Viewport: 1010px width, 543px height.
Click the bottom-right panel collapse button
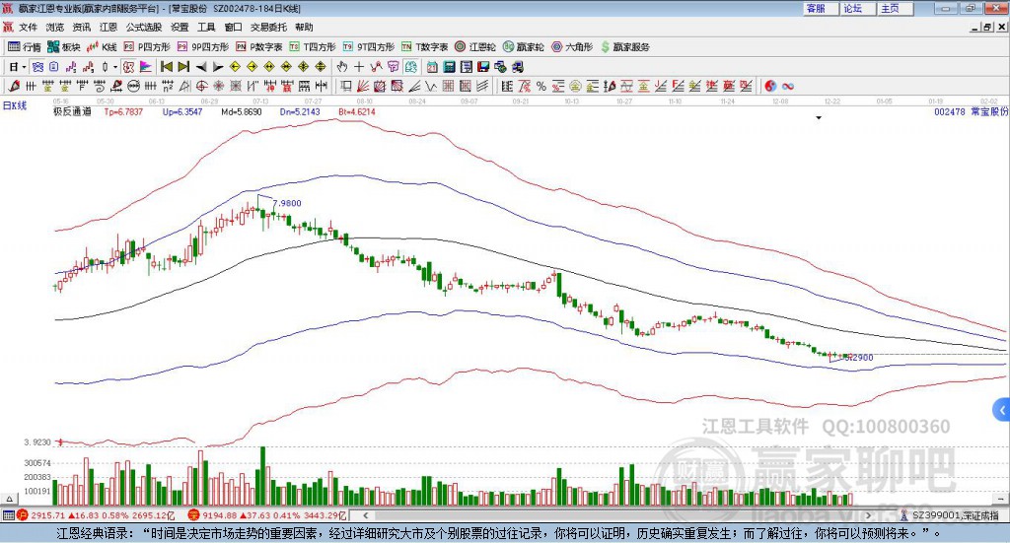point(1000,499)
